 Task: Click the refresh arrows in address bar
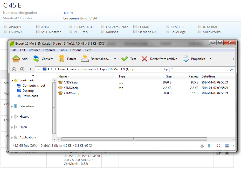(166, 69)
